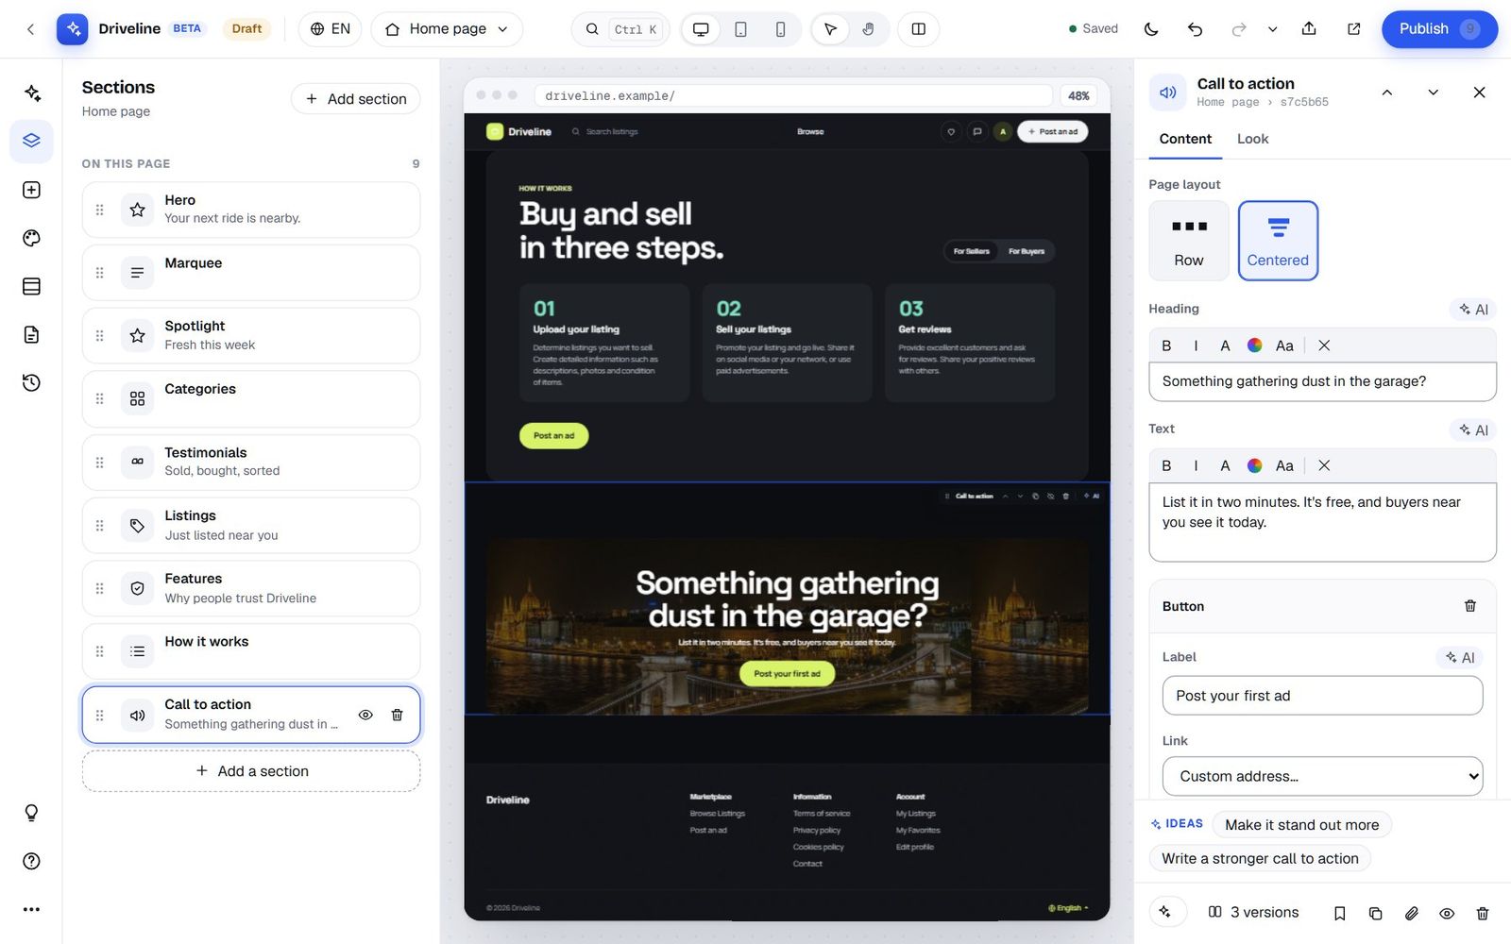Hide the Call to action section with the eye icon
The width and height of the screenshot is (1511, 944).
(x=365, y=715)
